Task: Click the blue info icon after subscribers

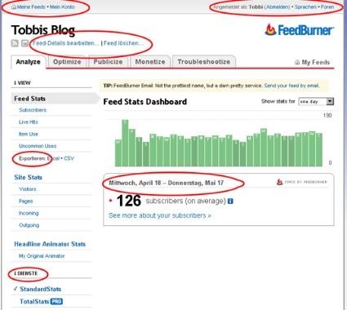Action: 230,201
